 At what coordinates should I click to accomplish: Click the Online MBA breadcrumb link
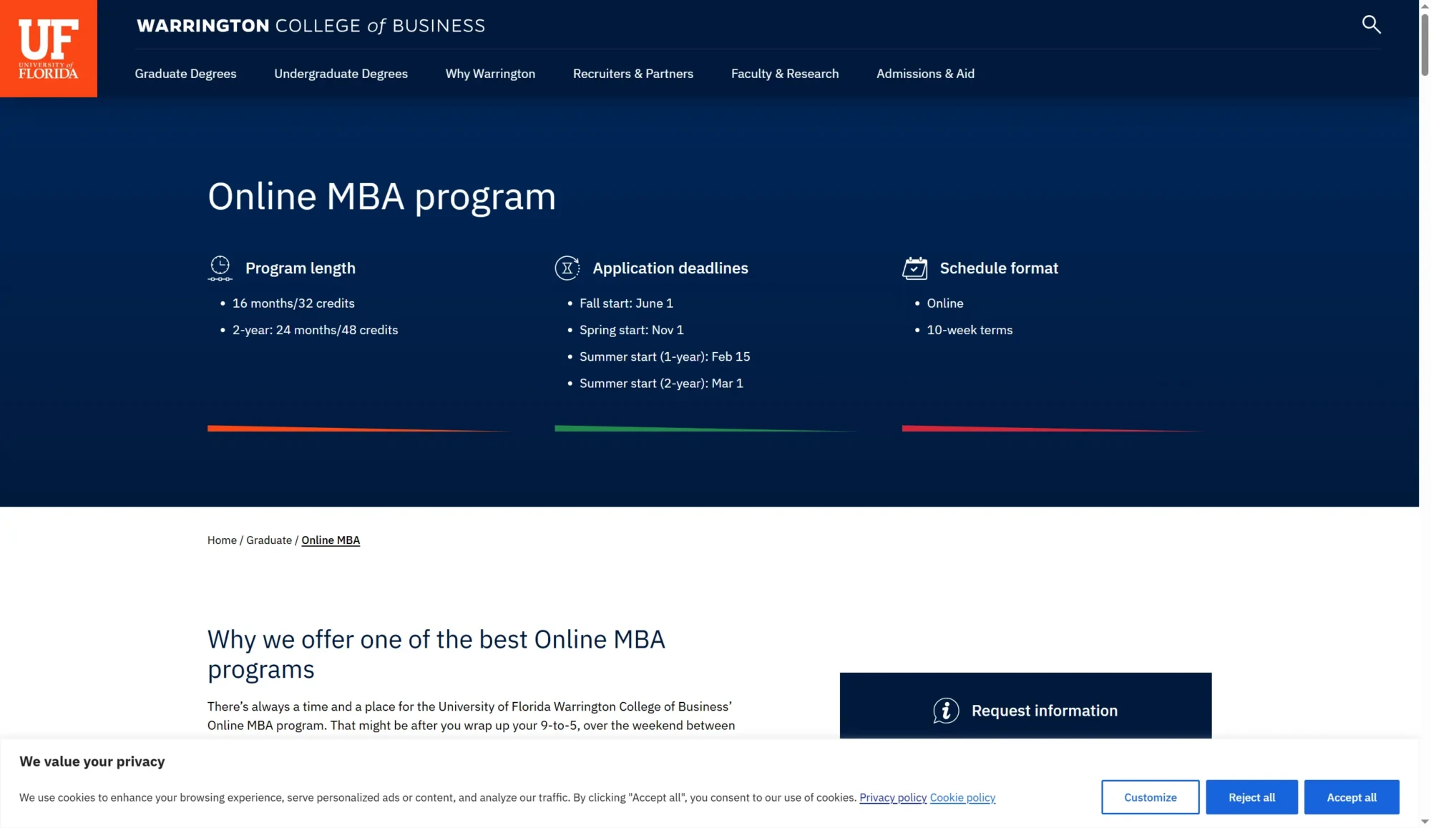[x=331, y=540]
